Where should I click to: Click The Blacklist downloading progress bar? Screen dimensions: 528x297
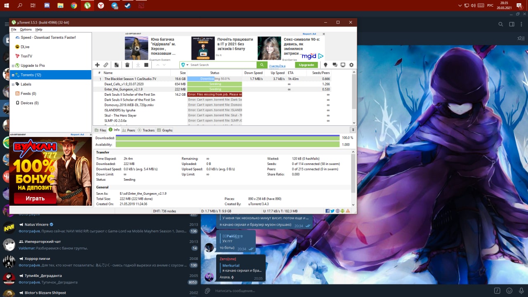click(214, 79)
